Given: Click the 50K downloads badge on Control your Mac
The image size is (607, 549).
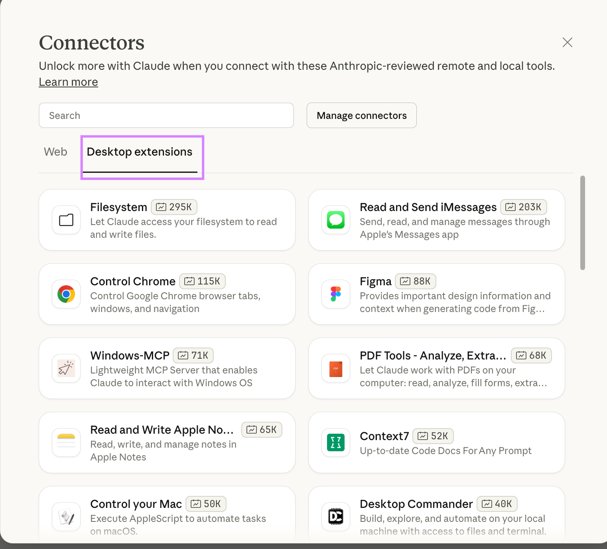Looking at the screenshot, I should point(206,504).
